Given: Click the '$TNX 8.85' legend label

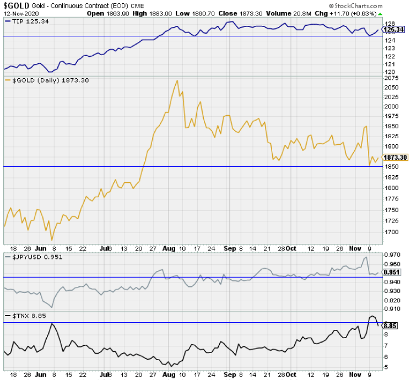Looking at the screenshot, I should pyautogui.click(x=29, y=316).
